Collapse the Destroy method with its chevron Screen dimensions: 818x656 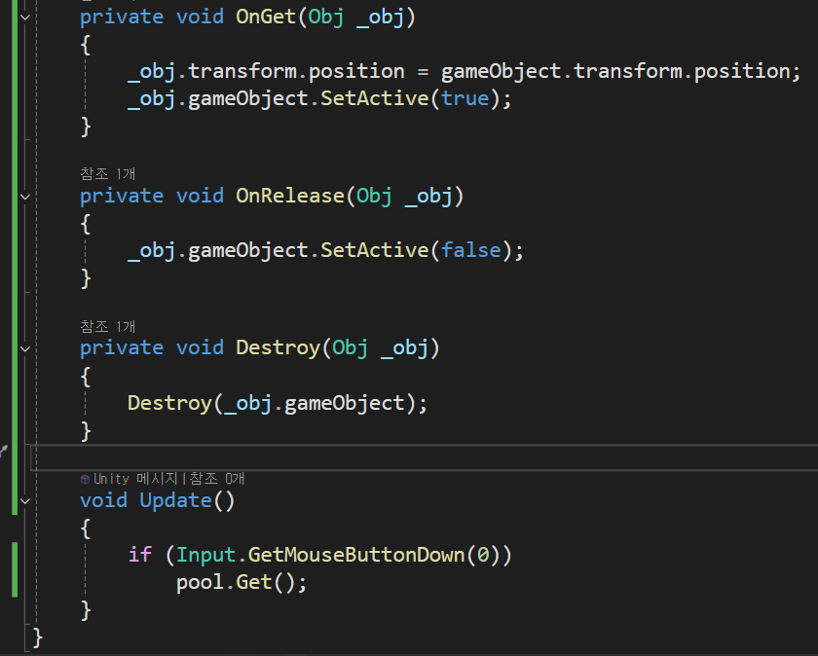(24, 348)
